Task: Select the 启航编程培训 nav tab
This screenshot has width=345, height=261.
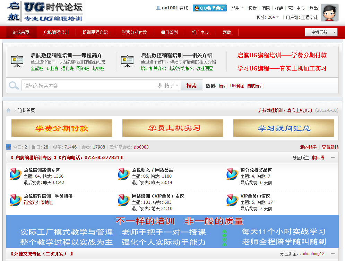Action: [56, 32]
